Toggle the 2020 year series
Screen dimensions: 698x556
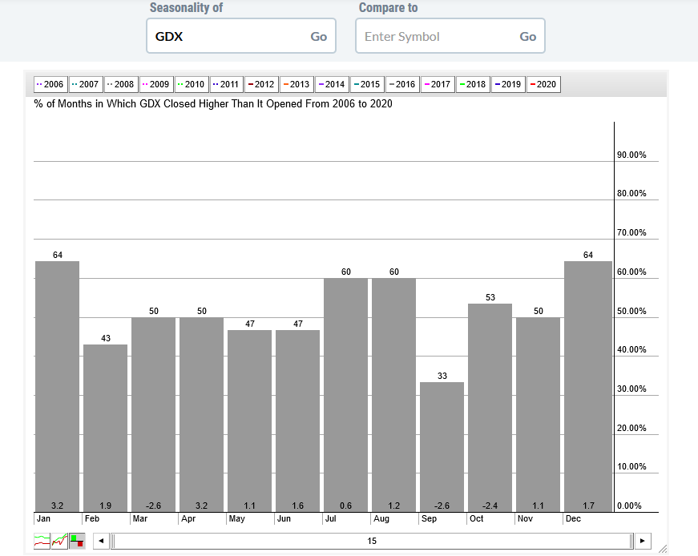coord(543,84)
